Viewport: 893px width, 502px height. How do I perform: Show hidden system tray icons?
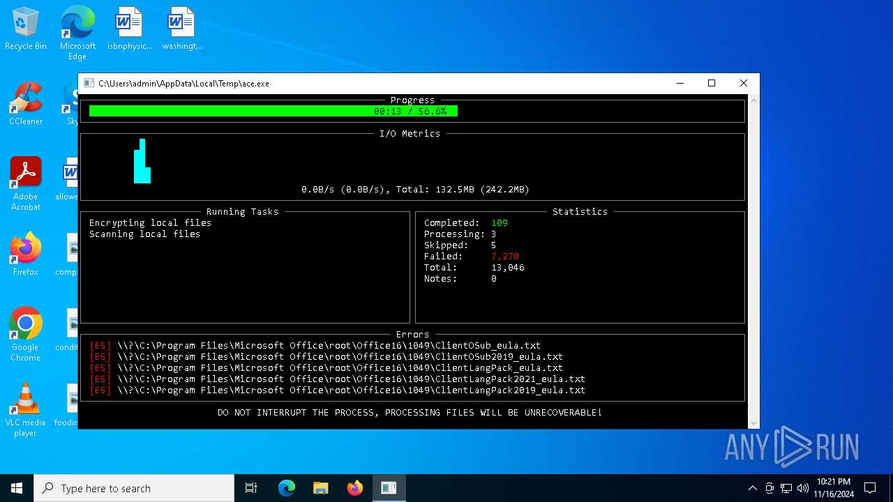tap(752, 488)
